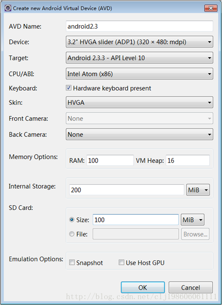Screen dimensions: 222x305
Task: Click the AVD dialog title bar icon
Action: click(x=8, y=8)
